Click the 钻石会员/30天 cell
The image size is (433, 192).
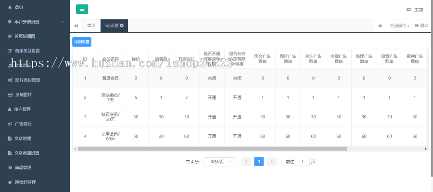(111, 117)
